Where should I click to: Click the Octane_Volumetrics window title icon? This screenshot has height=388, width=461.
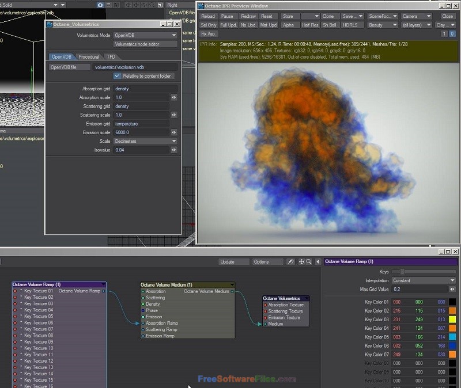[50, 24]
